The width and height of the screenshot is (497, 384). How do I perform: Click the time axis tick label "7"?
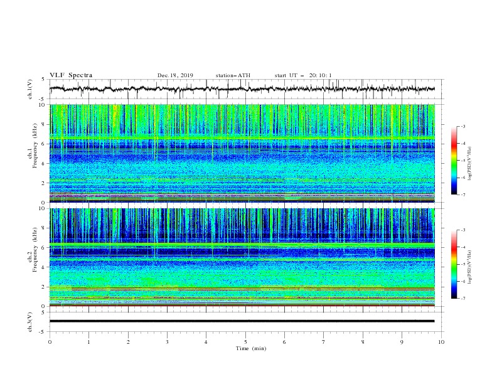tap(324, 342)
